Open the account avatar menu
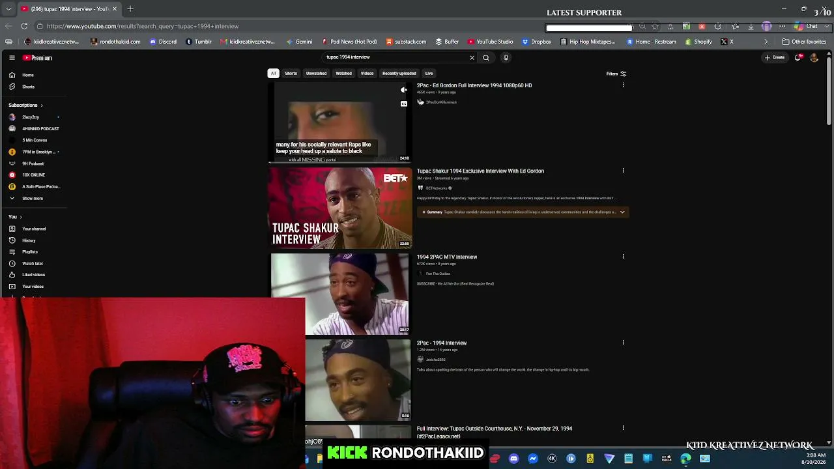Screen dimensions: 834x469 point(814,57)
